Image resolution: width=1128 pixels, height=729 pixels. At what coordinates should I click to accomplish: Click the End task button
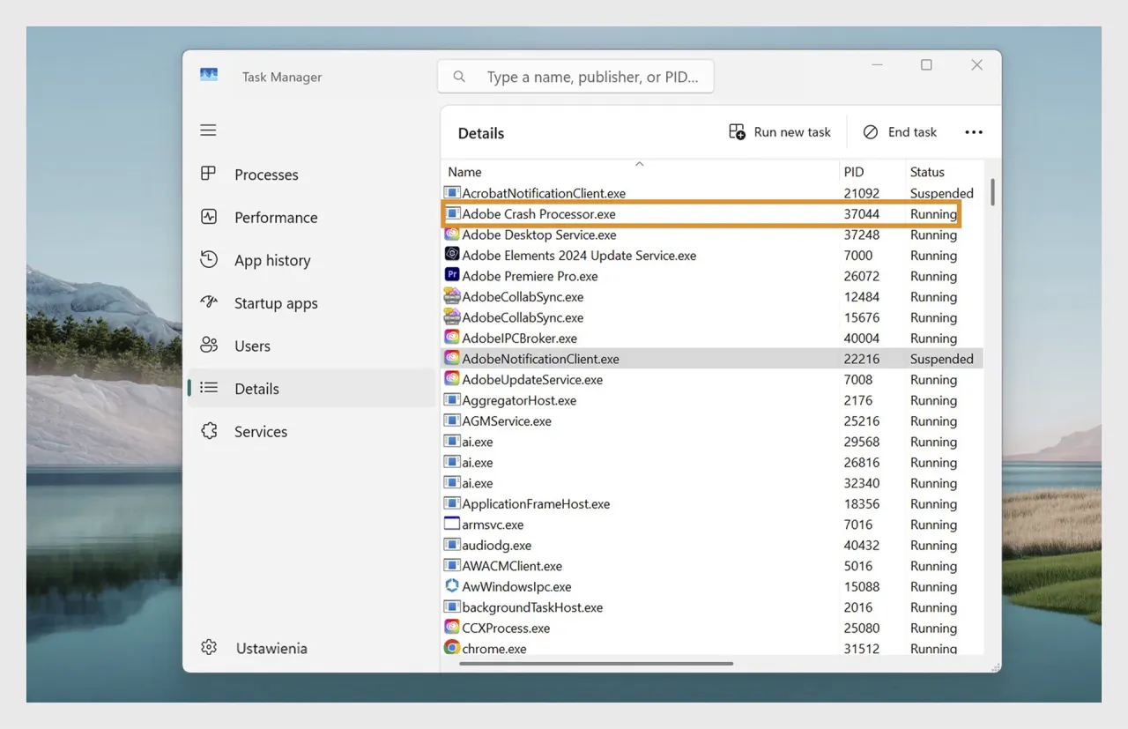pyautogui.click(x=900, y=131)
